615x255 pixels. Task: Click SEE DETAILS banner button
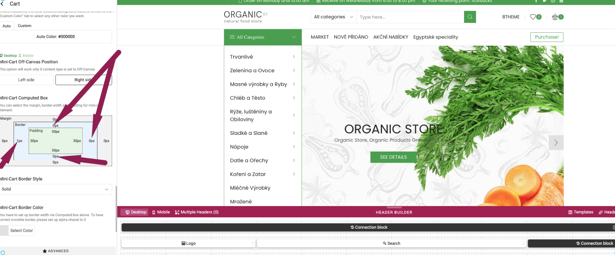point(393,157)
